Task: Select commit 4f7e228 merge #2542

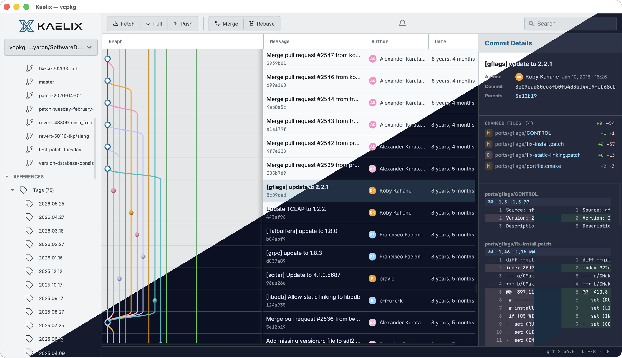Action: click(369, 147)
